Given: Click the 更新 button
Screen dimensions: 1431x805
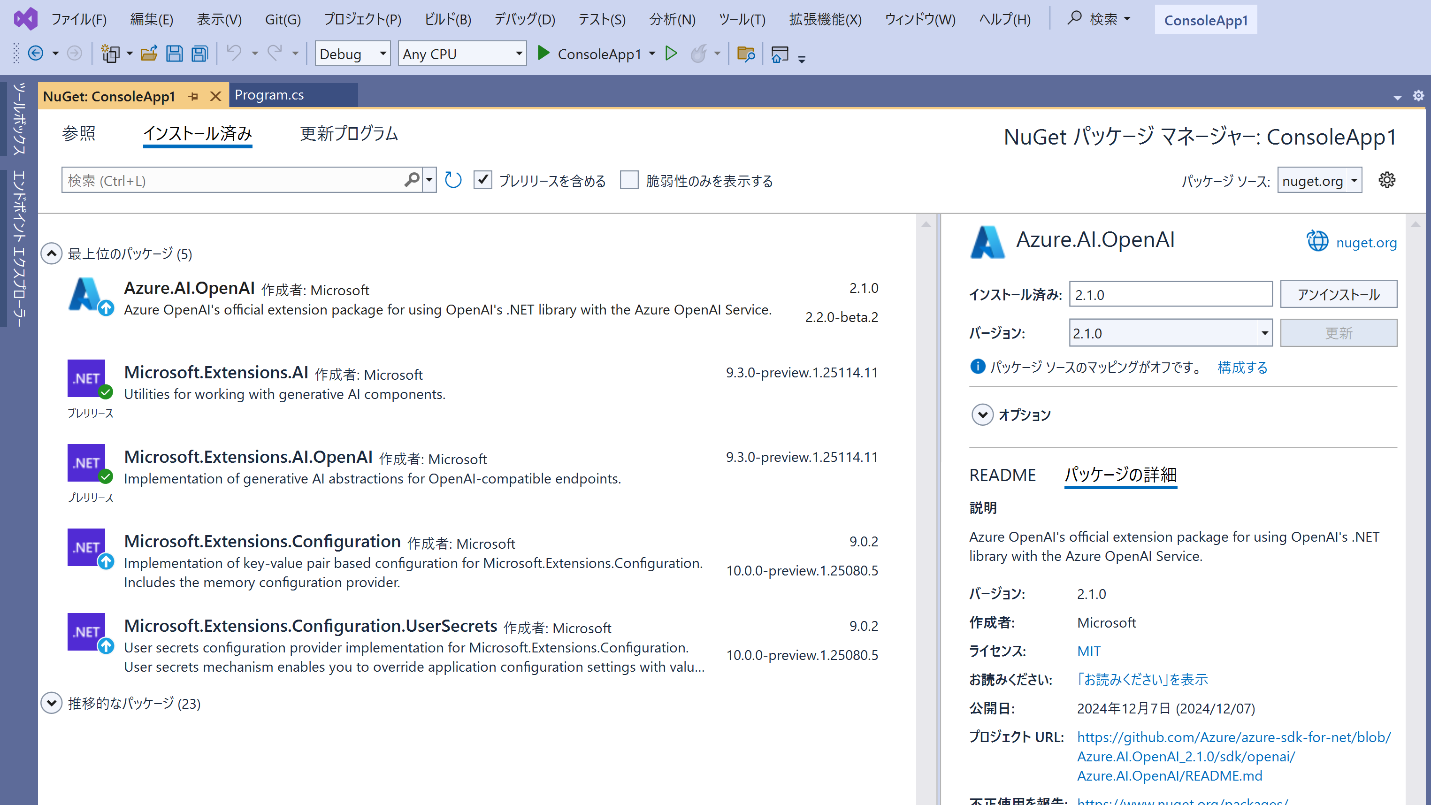Looking at the screenshot, I should [1339, 333].
